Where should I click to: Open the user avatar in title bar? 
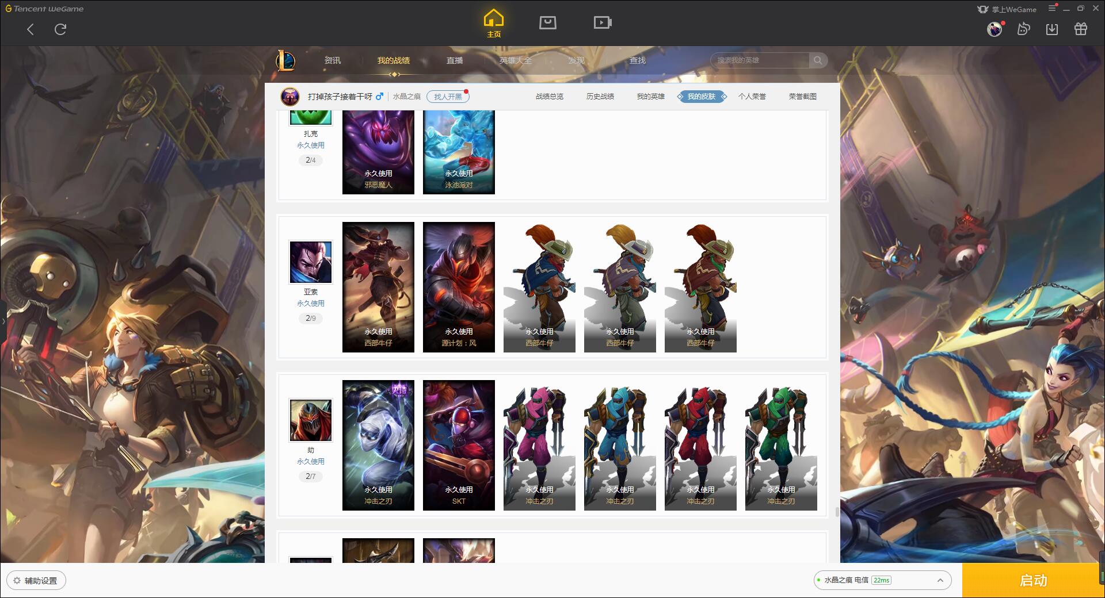pos(995,29)
